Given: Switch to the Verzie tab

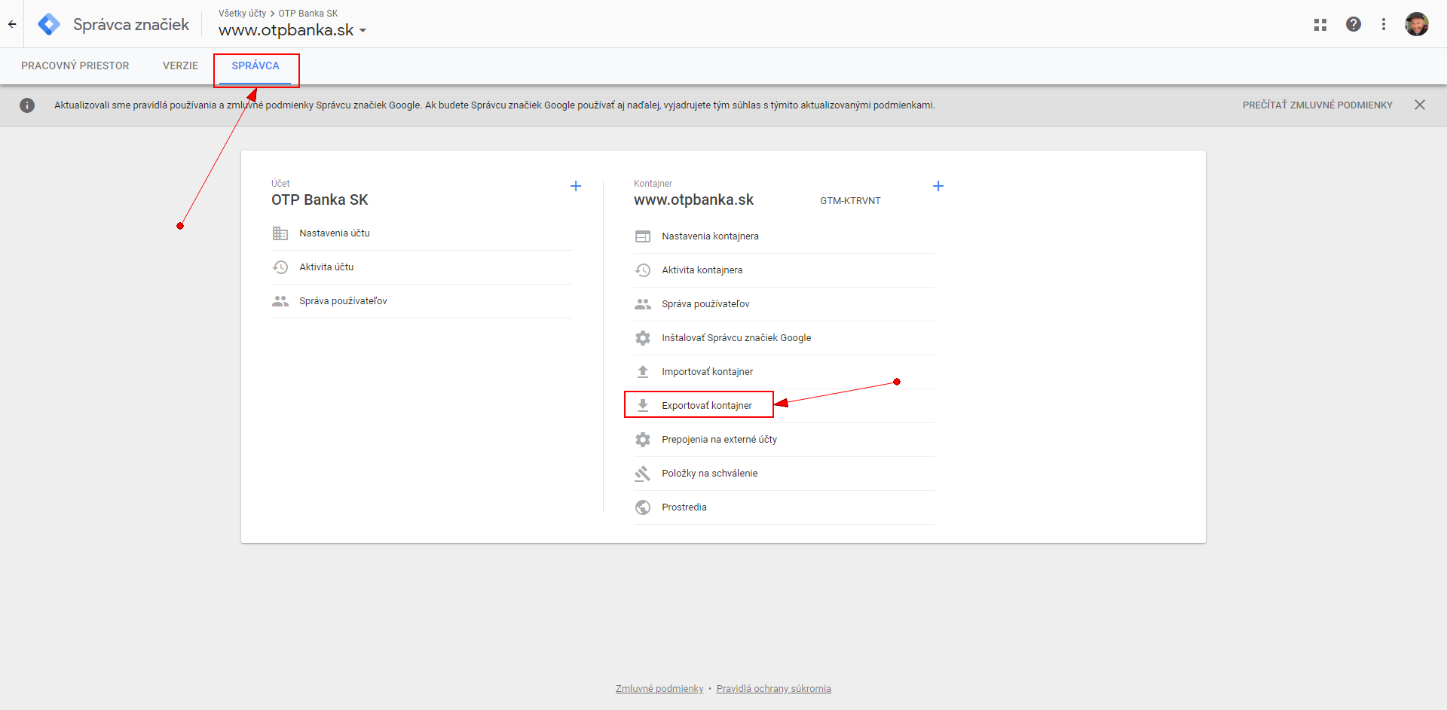Looking at the screenshot, I should [180, 66].
